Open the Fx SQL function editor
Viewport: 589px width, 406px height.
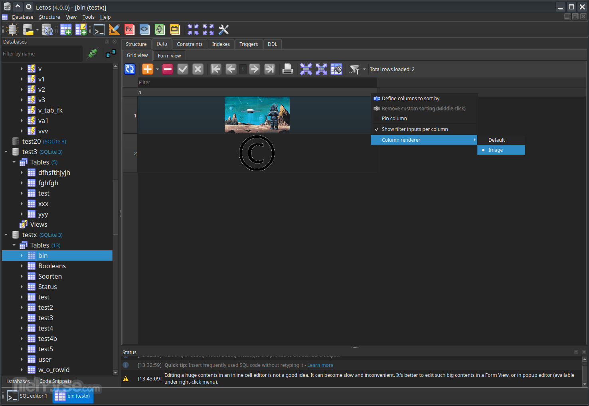click(129, 30)
